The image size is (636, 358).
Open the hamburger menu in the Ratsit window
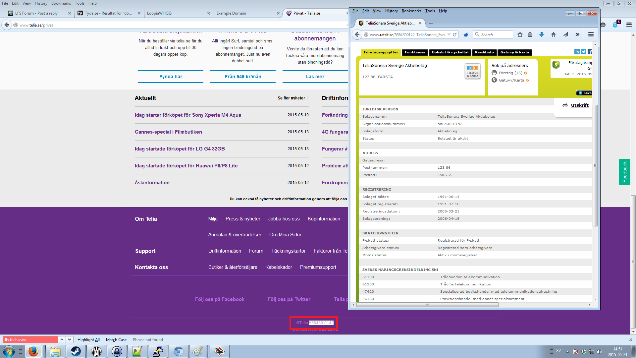click(591, 34)
